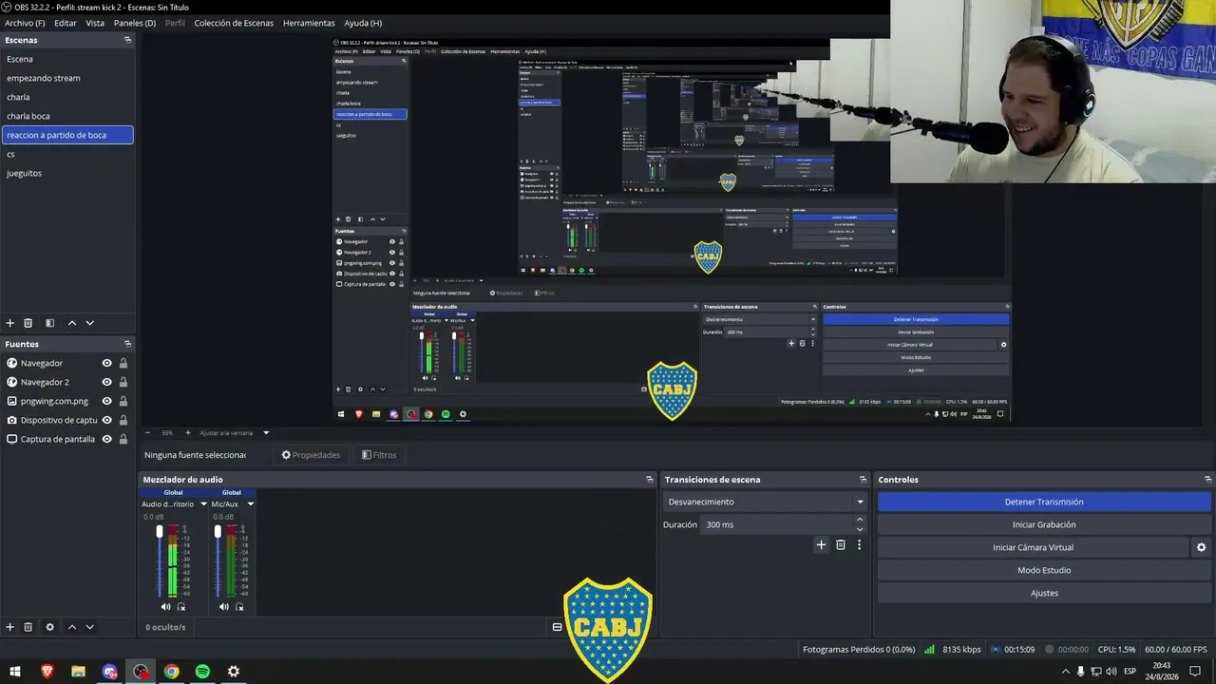Image resolution: width=1216 pixels, height=684 pixels.
Task: Float the Controles dock panel
Action: (1208, 480)
